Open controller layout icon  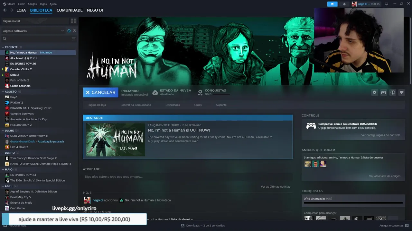(x=384, y=92)
